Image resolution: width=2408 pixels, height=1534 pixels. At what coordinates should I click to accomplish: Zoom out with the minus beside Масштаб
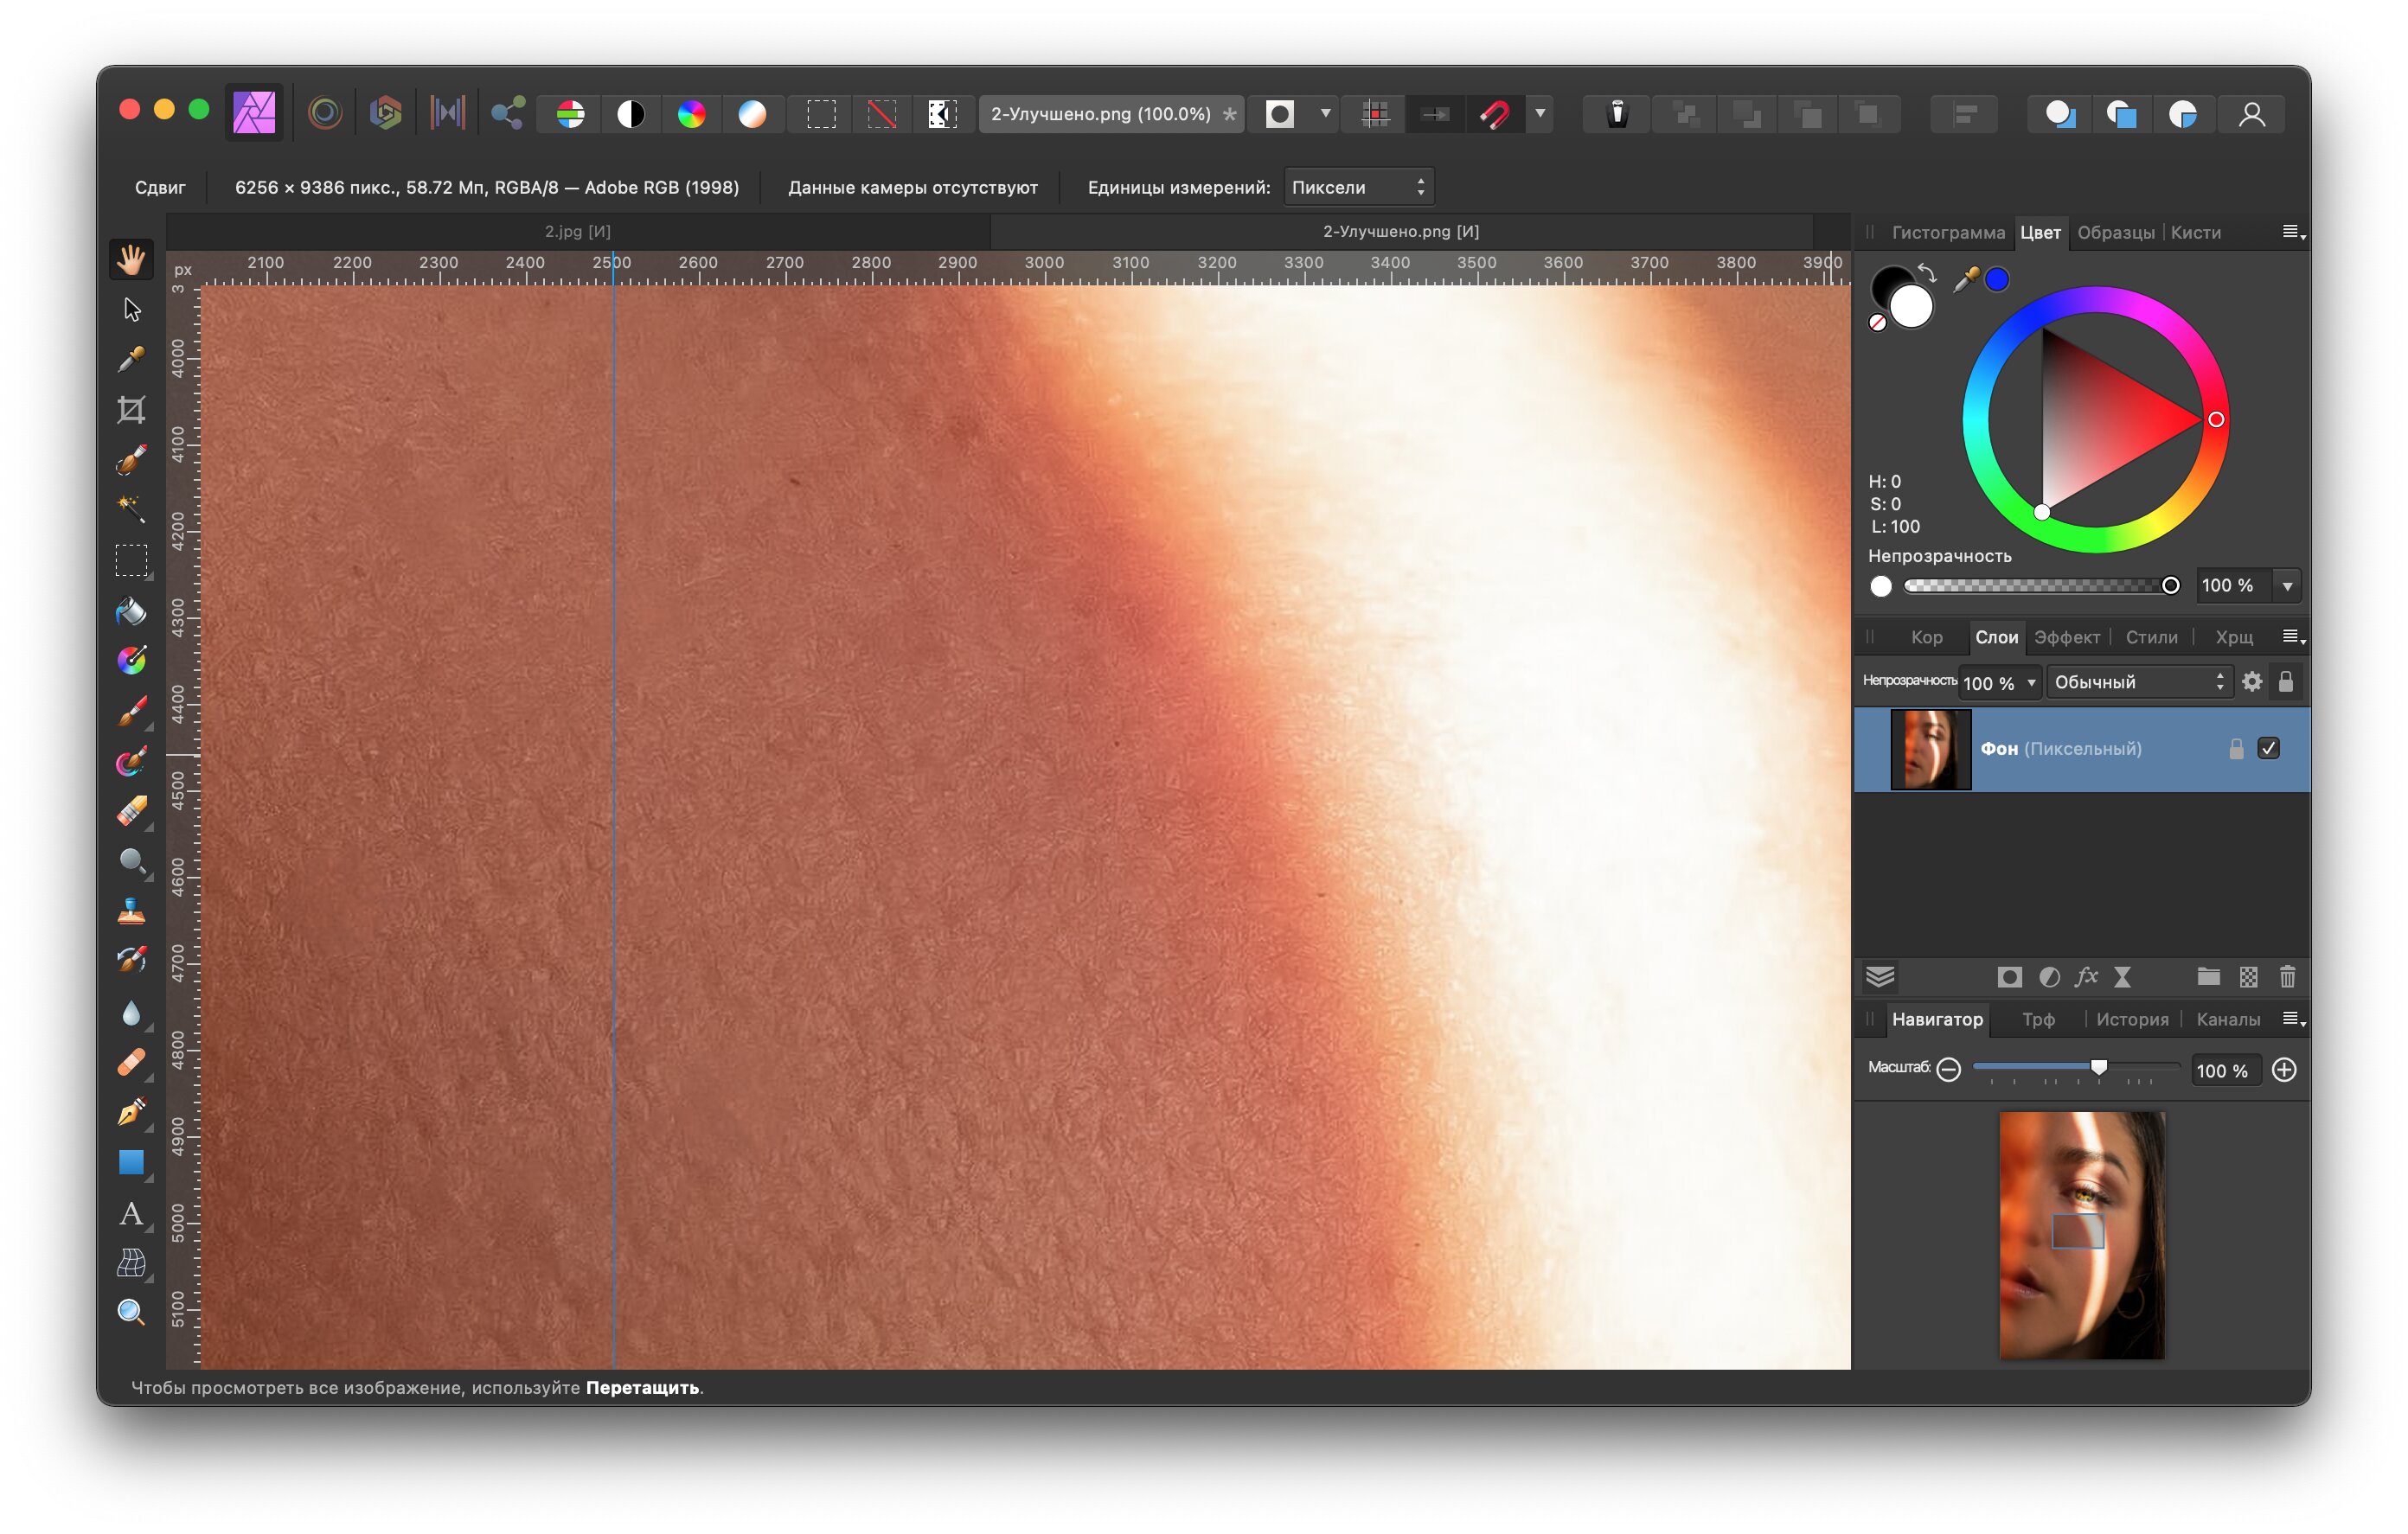coord(1948,1070)
